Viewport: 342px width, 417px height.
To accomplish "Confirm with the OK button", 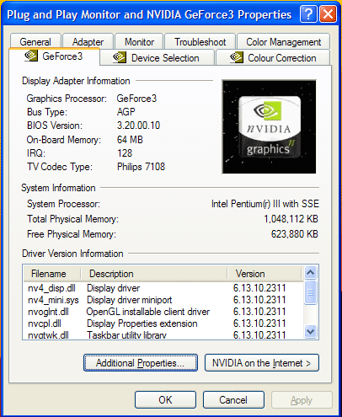I will (165, 399).
